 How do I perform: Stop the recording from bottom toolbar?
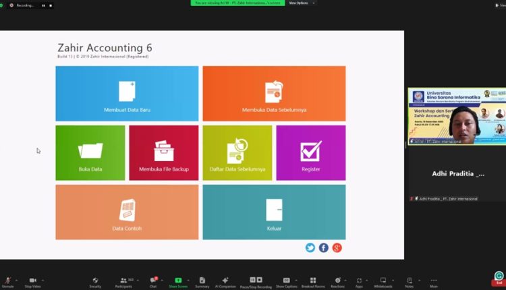[x=260, y=280]
